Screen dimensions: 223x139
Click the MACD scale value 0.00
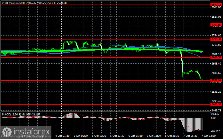(214, 118)
